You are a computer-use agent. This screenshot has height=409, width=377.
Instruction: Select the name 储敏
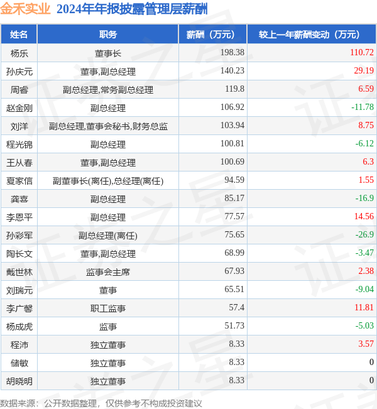[x=19, y=363]
